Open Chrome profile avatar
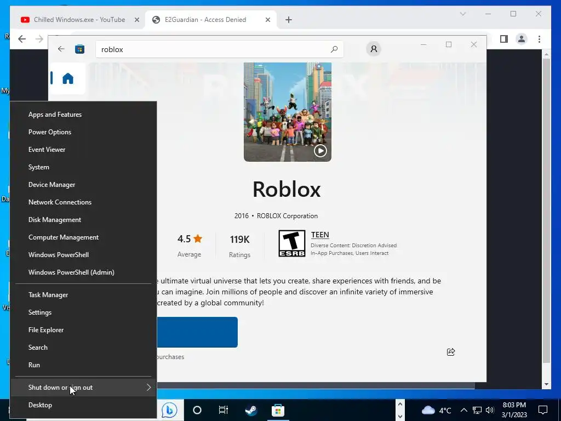 tap(522, 39)
